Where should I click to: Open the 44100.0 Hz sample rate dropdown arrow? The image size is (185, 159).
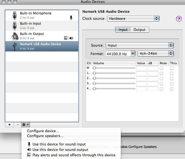pyautogui.click(x=133, y=54)
